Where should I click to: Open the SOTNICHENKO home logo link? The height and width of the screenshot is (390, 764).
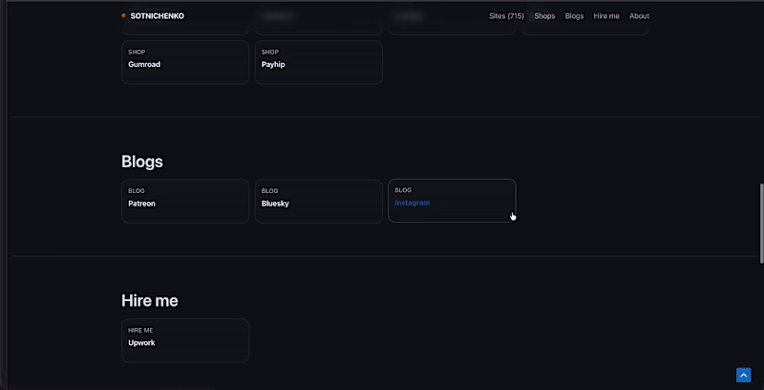[x=157, y=16]
